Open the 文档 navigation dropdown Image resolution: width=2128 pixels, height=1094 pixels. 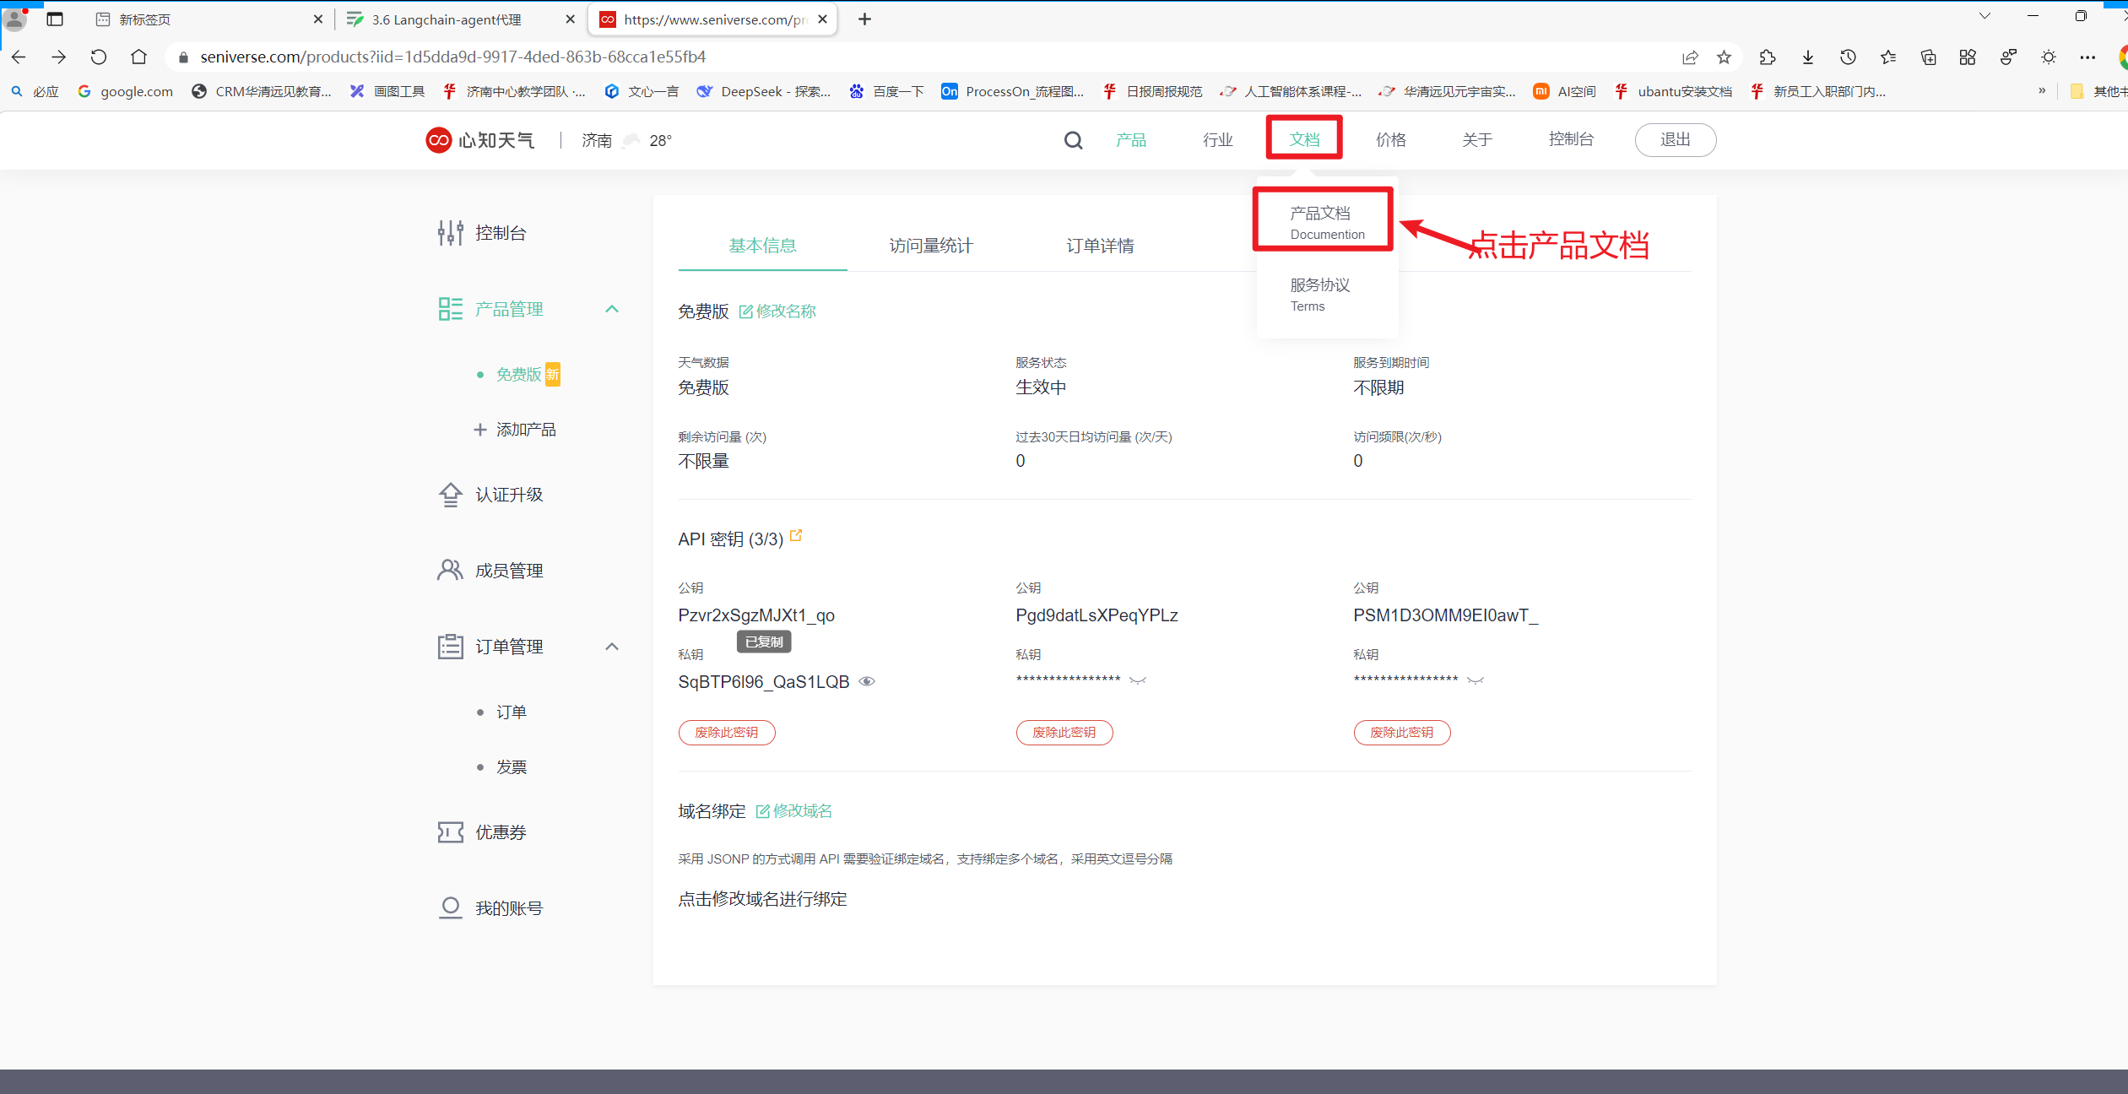coord(1304,139)
